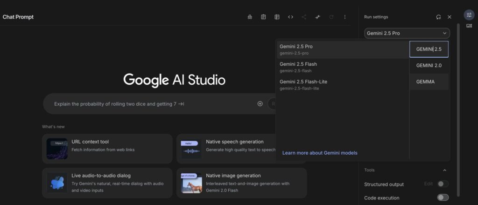Screen dimensions: 478x205
Task: Click the URL context tool thumbnail
Action: point(57,149)
